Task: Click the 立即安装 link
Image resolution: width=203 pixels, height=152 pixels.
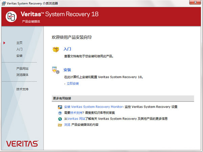Action: pyautogui.click(x=73, y=84)
